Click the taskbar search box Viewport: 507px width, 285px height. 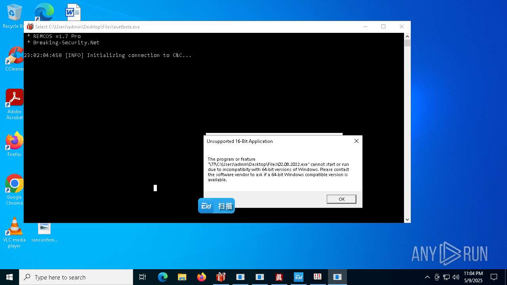76,277
